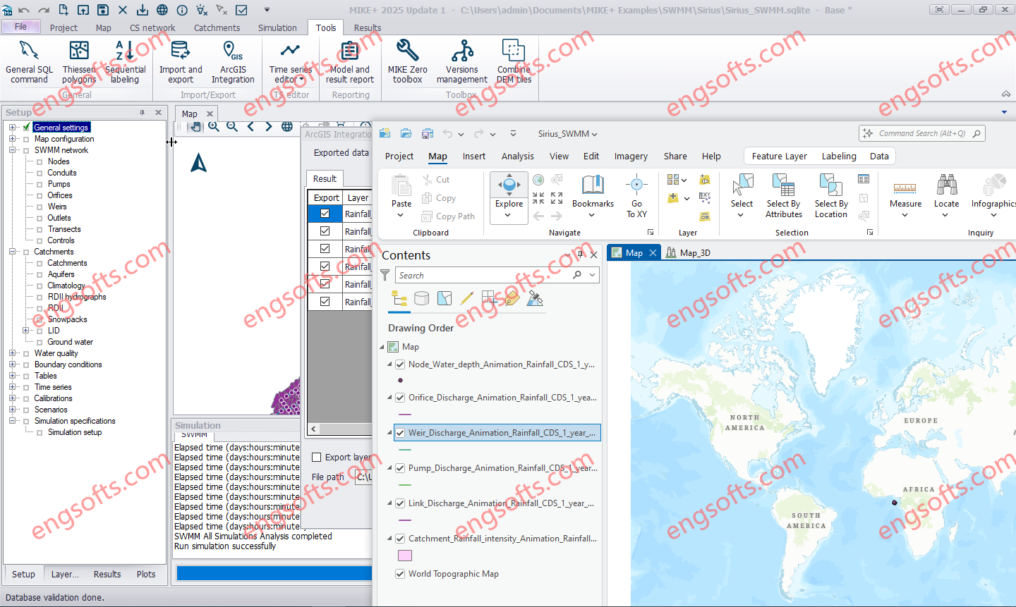This screenshot has height=607, width=1016.
Task: Open the Analysis tab in ArcGIS Pro
Action: [518, 157]
